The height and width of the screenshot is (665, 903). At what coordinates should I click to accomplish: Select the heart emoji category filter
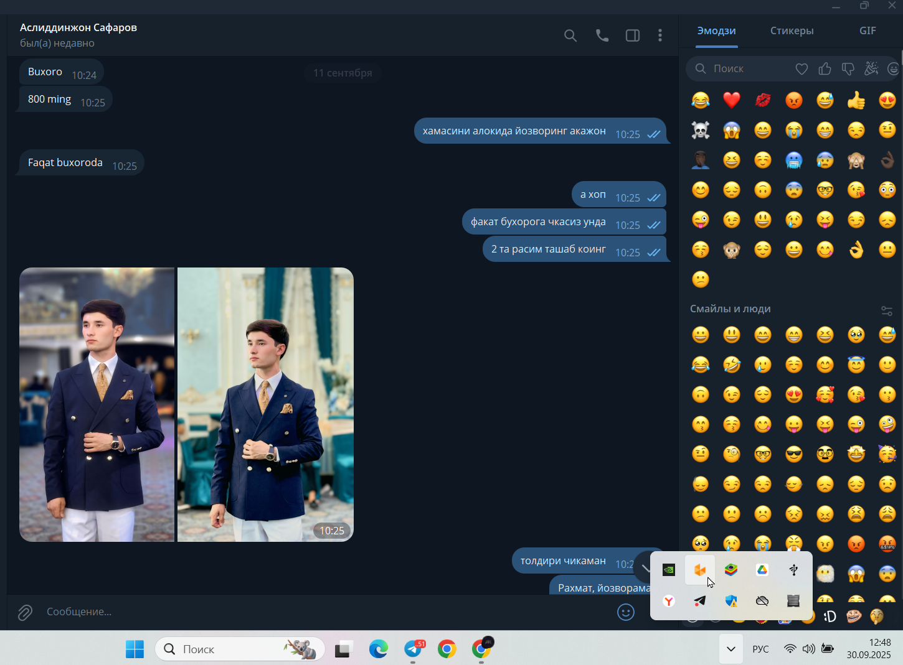[801, 69]
